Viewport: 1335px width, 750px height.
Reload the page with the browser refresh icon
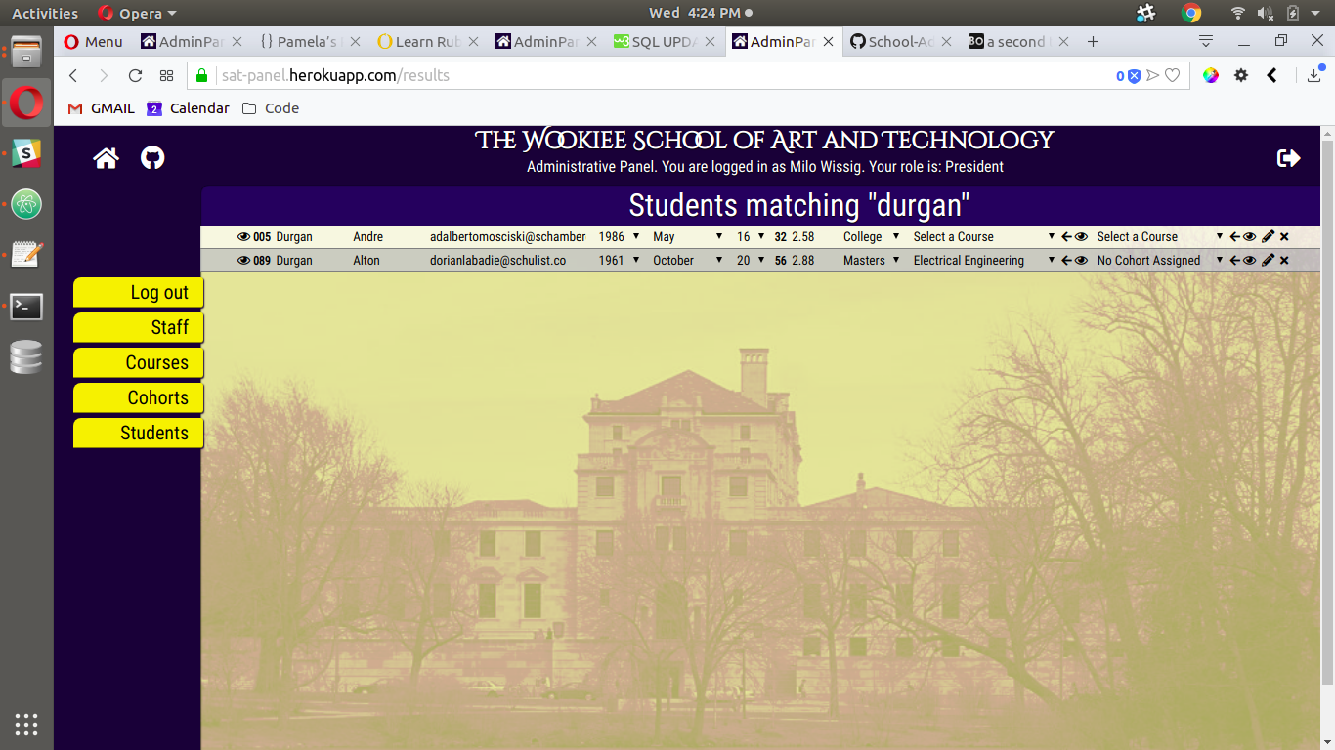[135, 75]
